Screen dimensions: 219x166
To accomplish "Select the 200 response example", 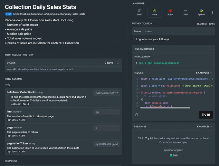I will point(174,155).
